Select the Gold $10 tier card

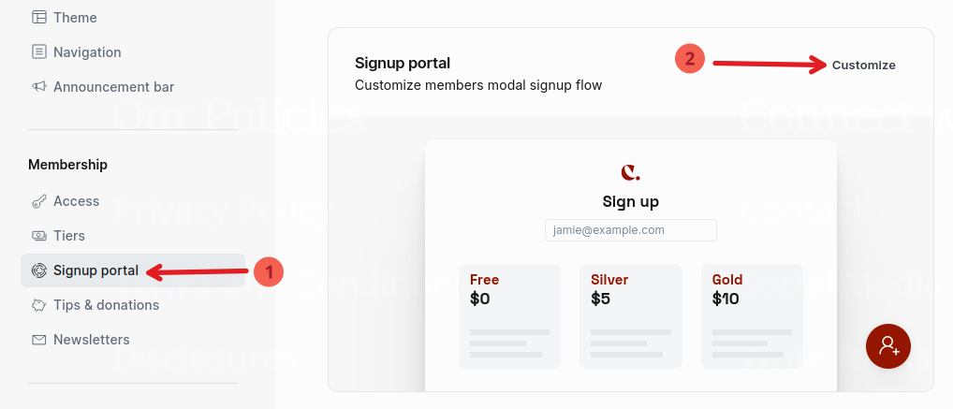752,315
